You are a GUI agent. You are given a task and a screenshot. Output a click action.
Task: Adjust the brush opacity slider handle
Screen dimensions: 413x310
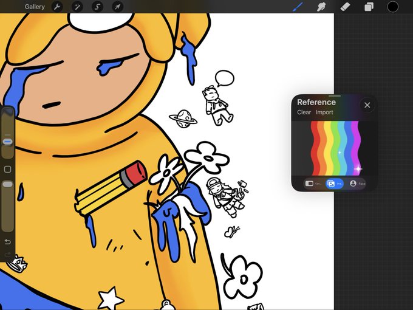pos(8,184)
